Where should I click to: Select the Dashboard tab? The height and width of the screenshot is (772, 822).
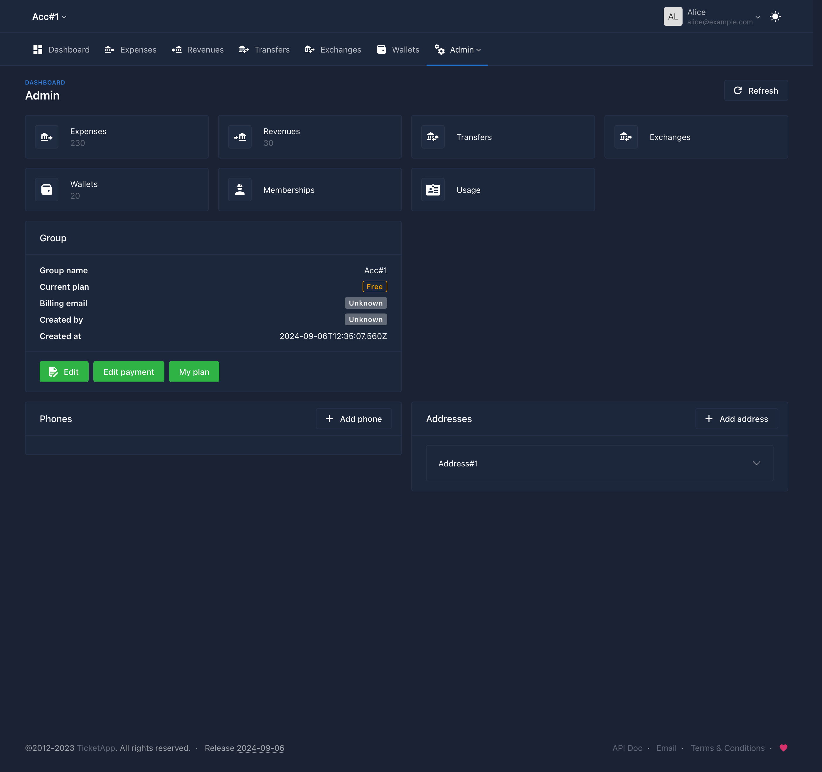coord(61,49)
